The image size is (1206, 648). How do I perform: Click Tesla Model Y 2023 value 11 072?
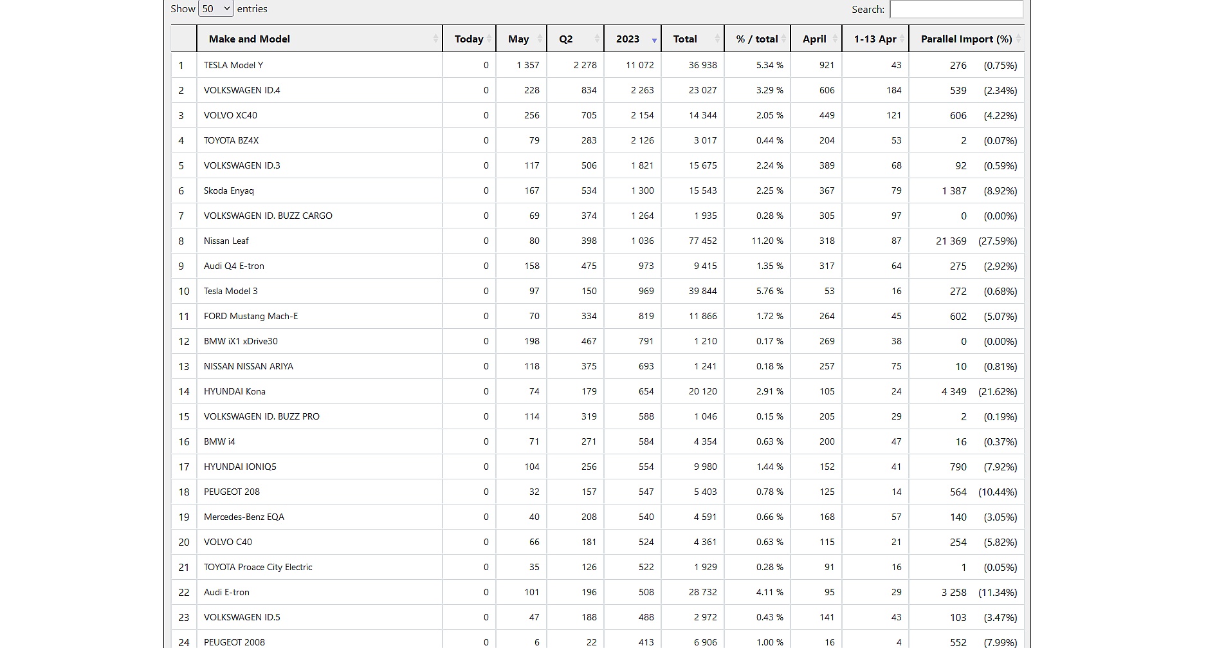640,65
